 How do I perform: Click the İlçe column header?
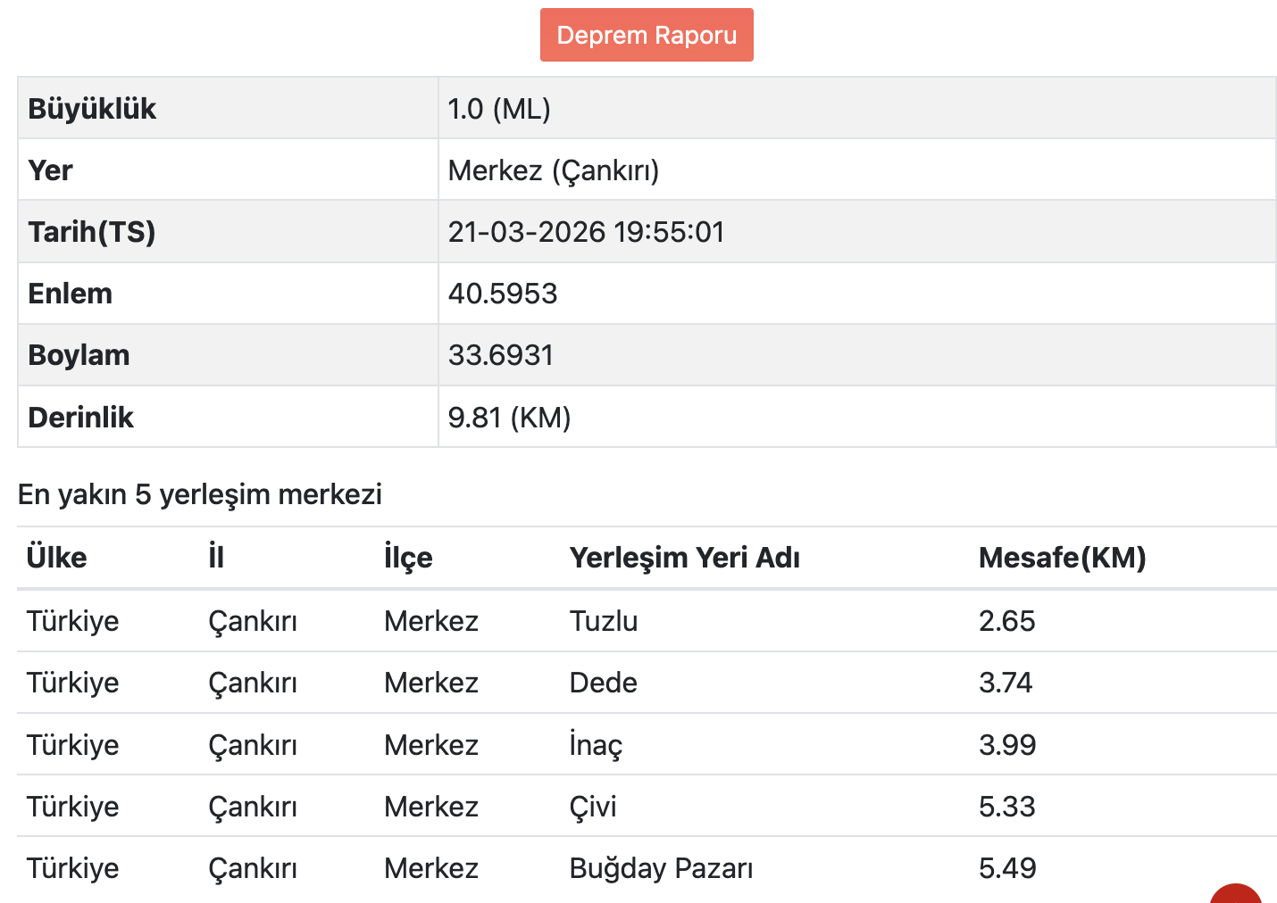(408, 558)
